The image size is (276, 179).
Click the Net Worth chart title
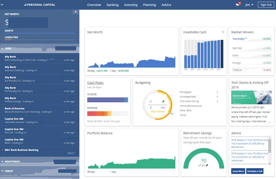coord(95,32)
